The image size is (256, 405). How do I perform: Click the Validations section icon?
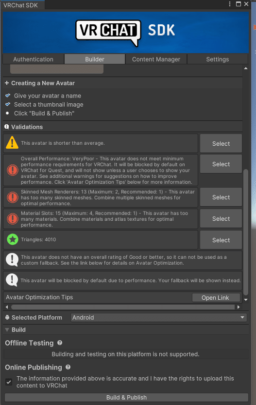pyautogui.click(x=7, y=127)
